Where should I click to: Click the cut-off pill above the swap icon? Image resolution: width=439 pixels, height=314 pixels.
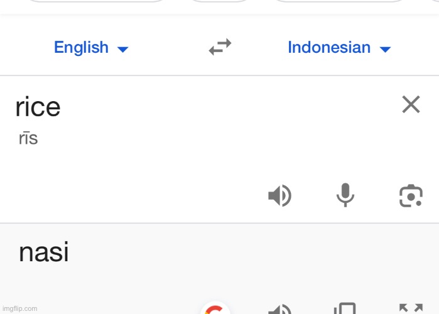click(x=220, y=1)
